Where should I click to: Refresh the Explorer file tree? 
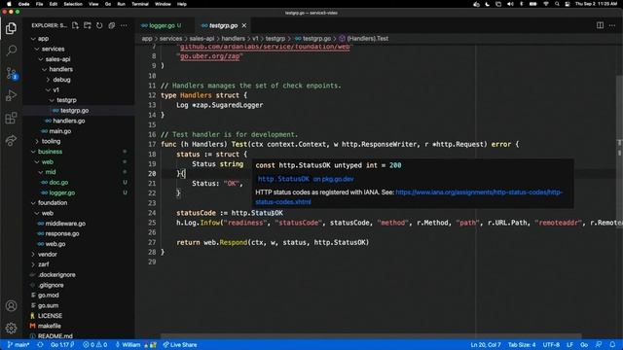click(x=99, y=25)
